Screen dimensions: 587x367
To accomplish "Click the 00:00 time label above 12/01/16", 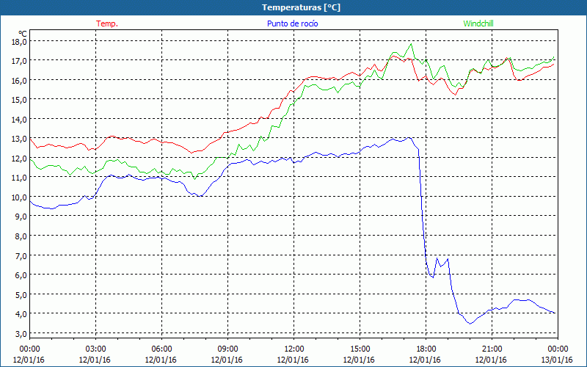I will click(29, 349).
